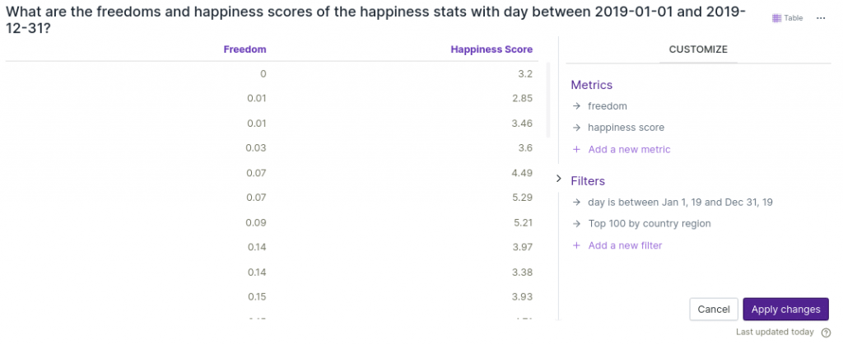Open the Metrics section heading

(x=591, y=85)
